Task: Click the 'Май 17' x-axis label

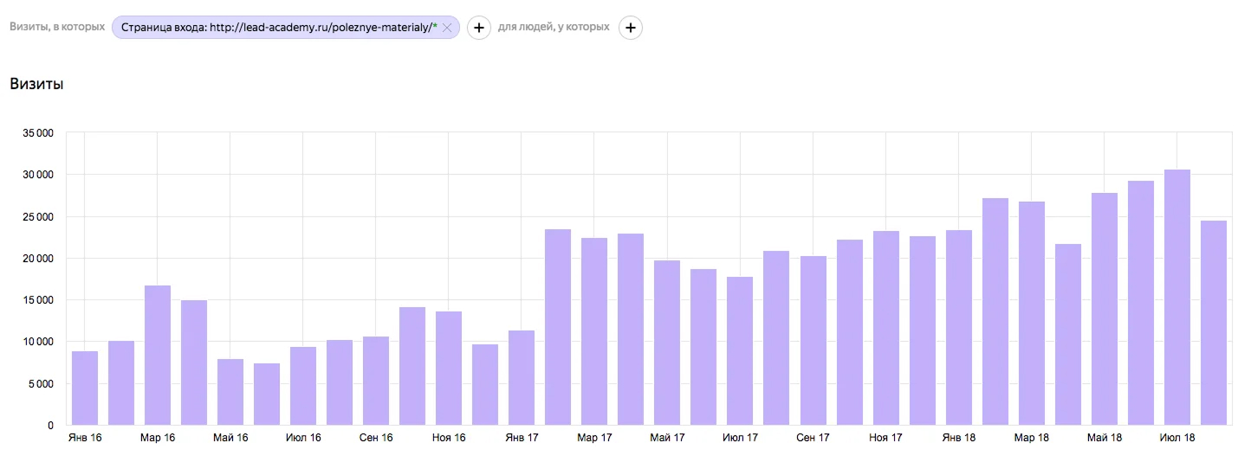Action: pyautogui.click(x=667, y=438)
